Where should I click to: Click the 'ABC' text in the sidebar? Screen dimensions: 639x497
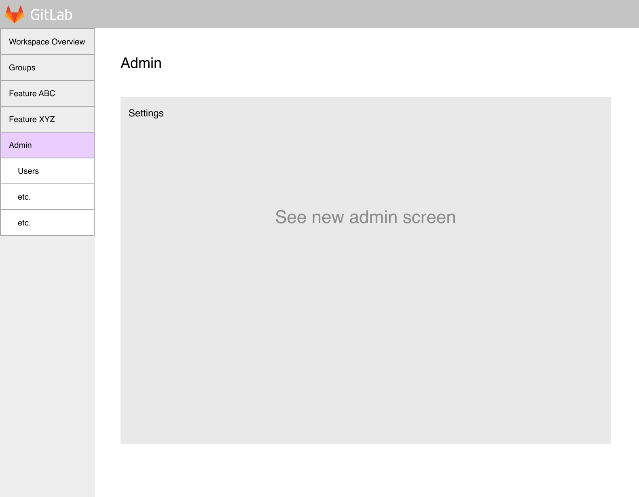click(47, 93)
